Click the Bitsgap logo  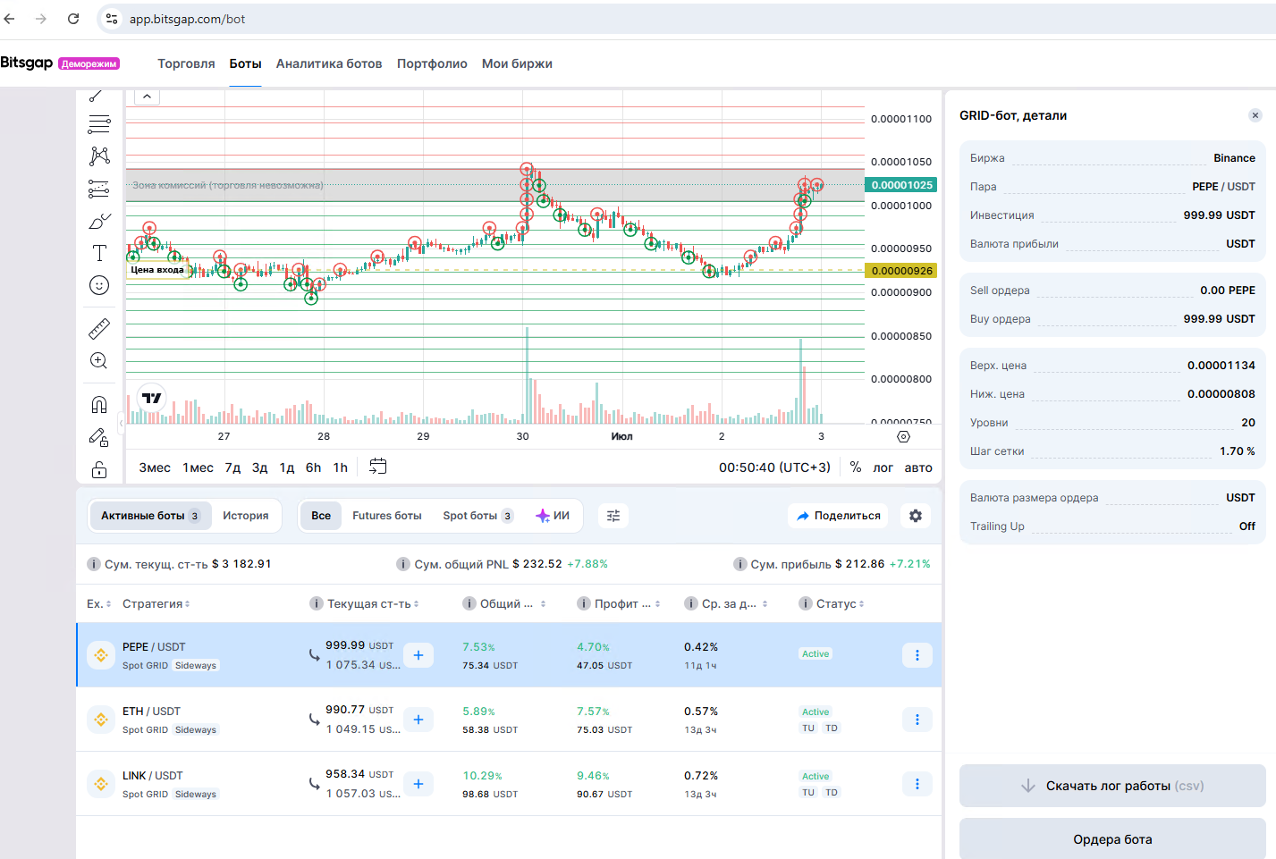[x=27, y=63]
